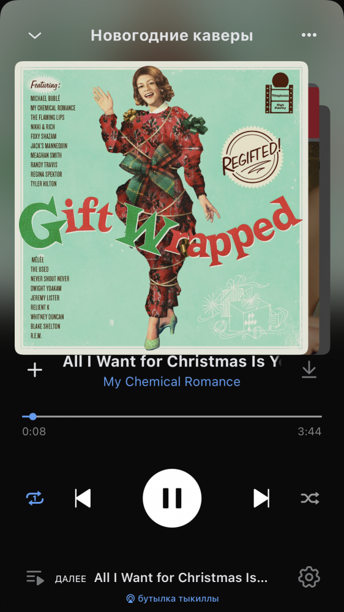Open the Новогодние каверы playlist title
The height and width of the screenshot is (612, 344).
[x=172, y=35]
